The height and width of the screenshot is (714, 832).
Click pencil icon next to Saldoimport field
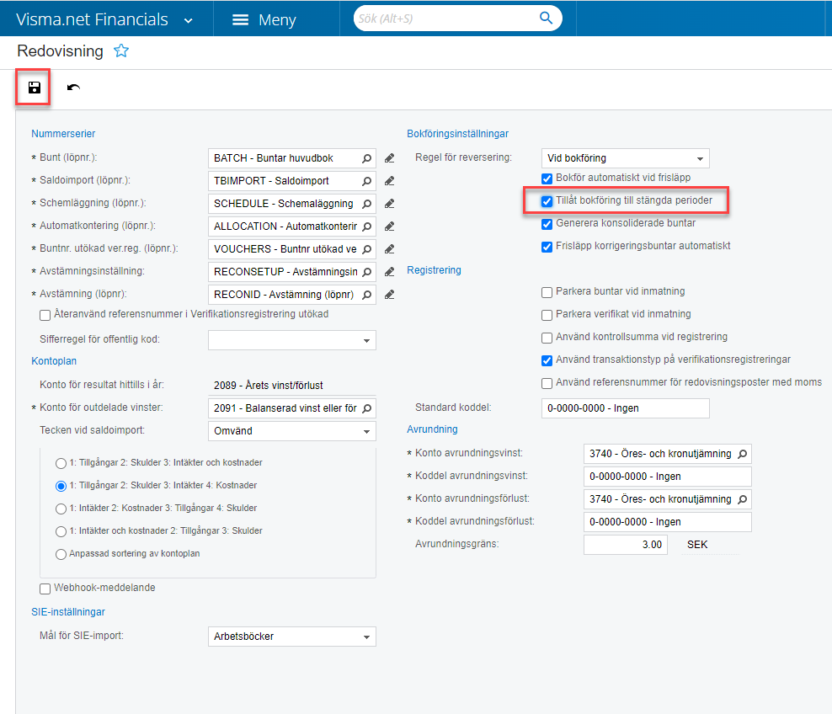point(389,181)
